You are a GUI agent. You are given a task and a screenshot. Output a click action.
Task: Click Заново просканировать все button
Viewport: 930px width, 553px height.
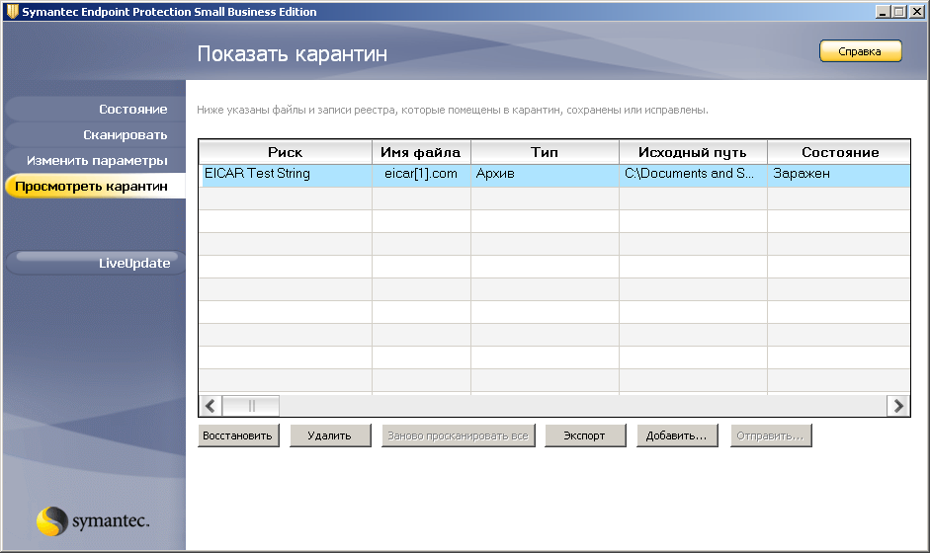click(x=458, y=435)
